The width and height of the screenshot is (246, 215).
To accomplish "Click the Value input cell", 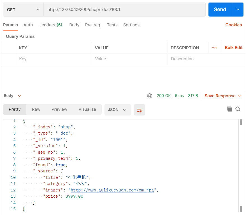I will [x=130, y=59].
